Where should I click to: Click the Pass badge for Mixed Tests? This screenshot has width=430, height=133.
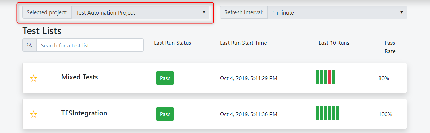(165, 78)
